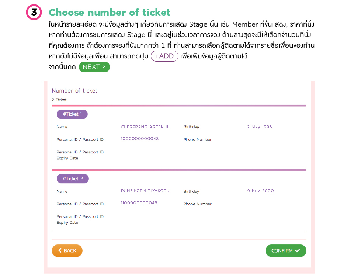
Task: Click the left chevron in BACK
Action: coord(60,250)
